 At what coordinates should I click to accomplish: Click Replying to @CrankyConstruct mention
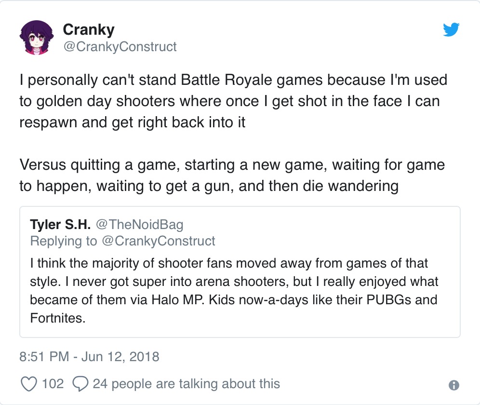158,241
